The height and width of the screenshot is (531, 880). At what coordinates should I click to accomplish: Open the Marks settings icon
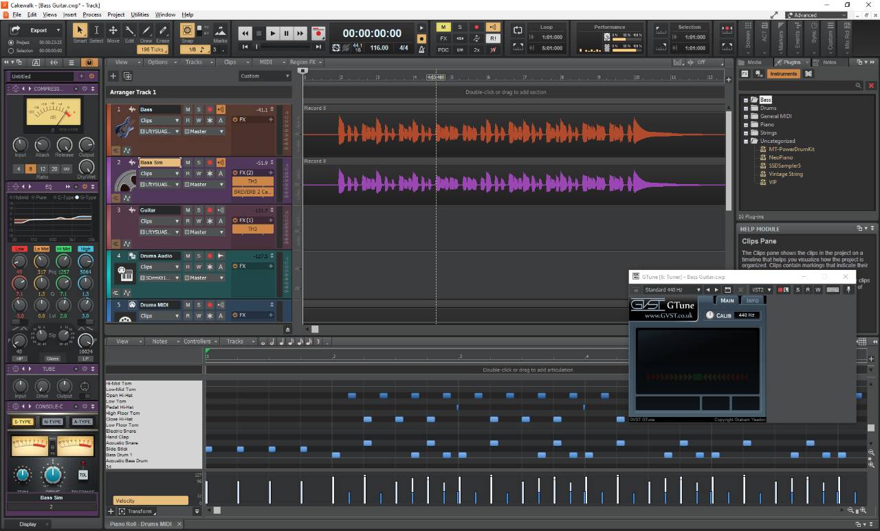click(x=220, y=32)
